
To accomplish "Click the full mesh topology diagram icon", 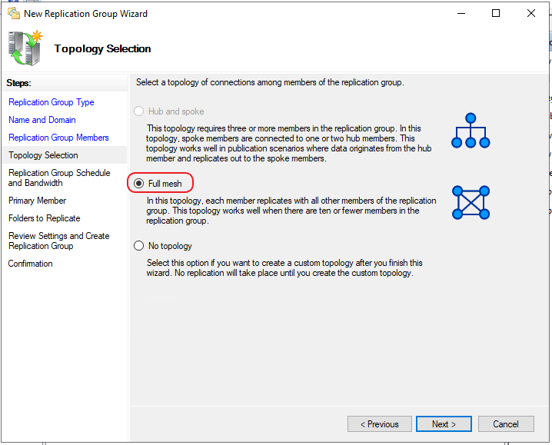I will point(471,202).
